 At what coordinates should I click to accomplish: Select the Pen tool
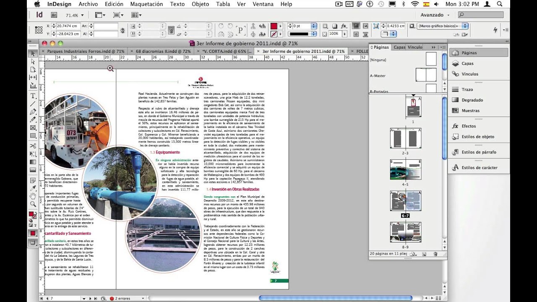point(33,112)
